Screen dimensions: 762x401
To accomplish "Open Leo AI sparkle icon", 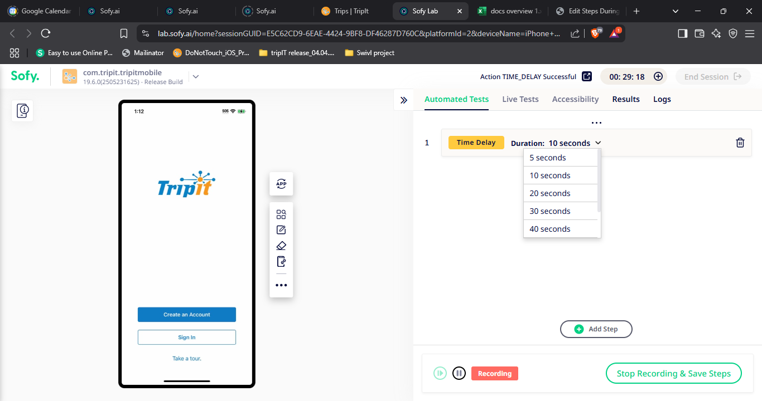I will click(716, 33).
